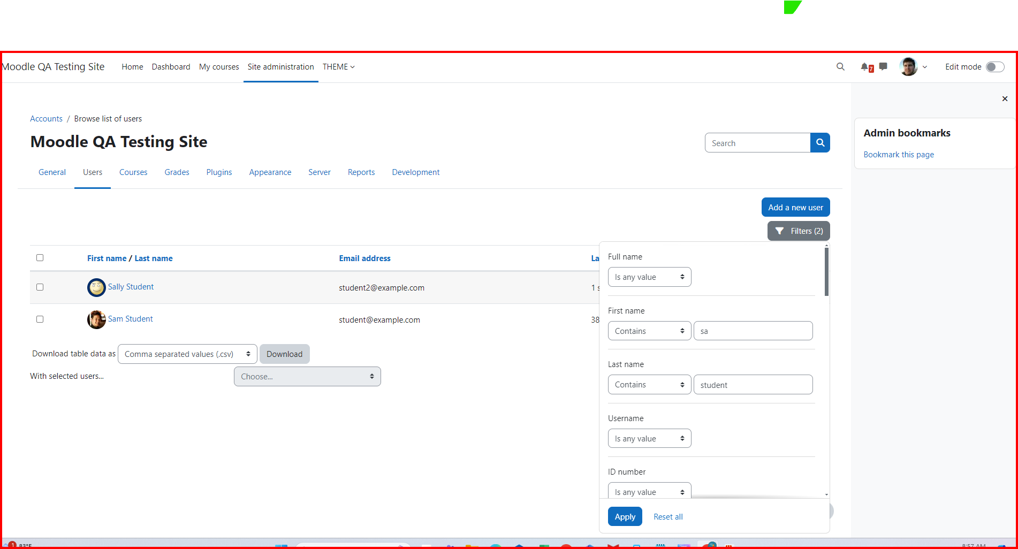
Task: Open the Sam Student name link
Action: tap(130, 319)
